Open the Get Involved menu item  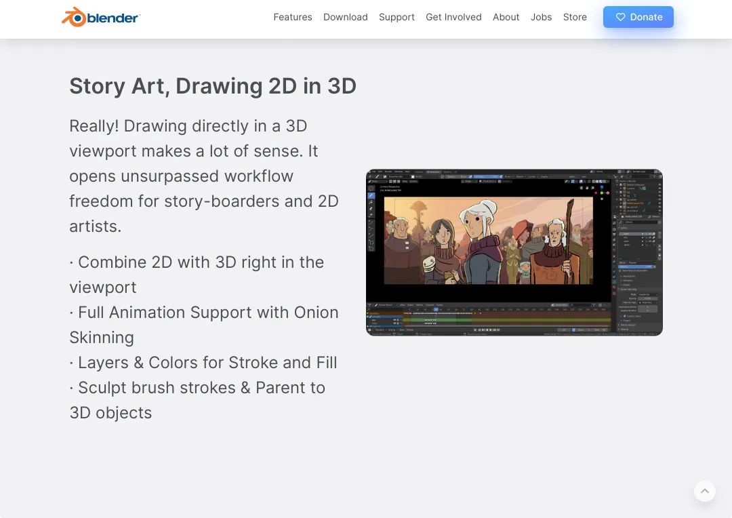coord(453,17)
